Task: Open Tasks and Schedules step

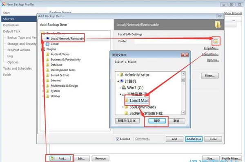Action: [x=18, y=69]
